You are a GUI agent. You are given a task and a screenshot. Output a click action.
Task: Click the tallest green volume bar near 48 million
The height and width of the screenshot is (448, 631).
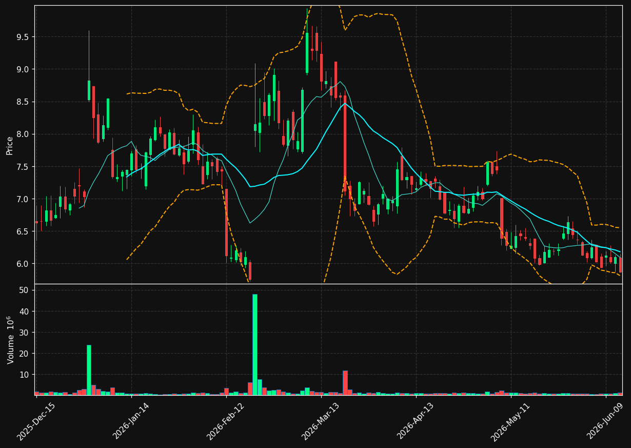click(x=255, y=344)
